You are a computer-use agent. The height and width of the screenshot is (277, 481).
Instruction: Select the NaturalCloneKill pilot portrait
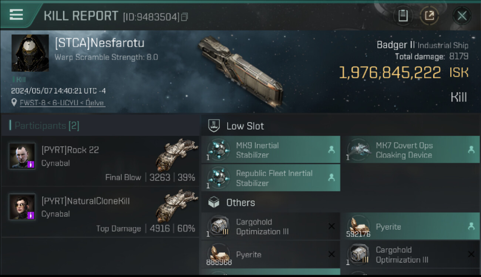(22, 207)
